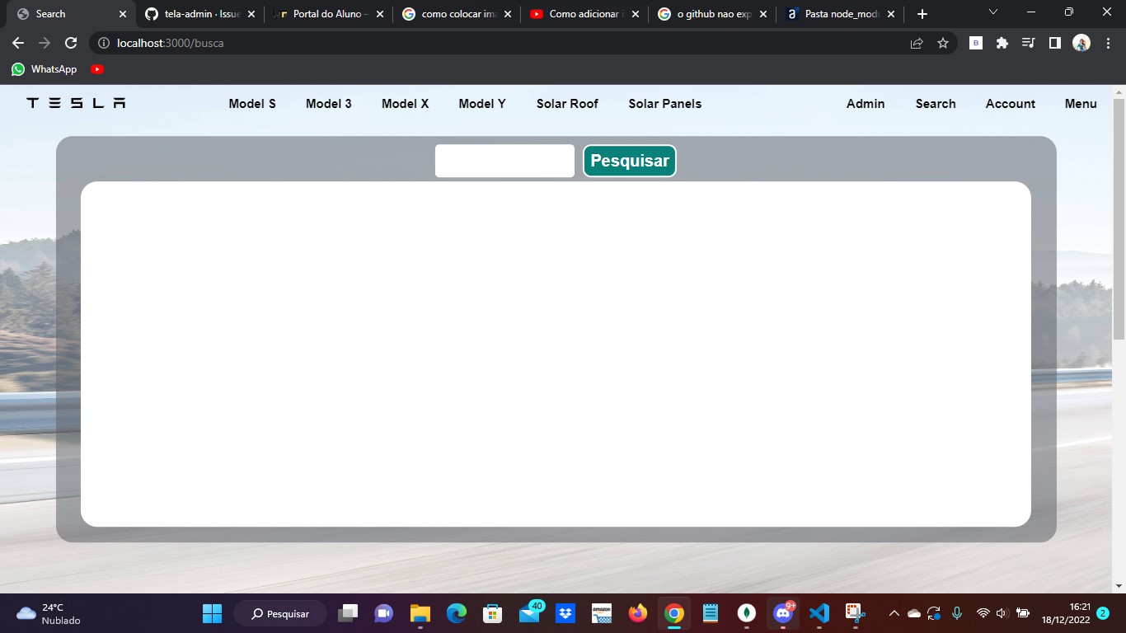Click the Pesquisar button

click(629, 161)
